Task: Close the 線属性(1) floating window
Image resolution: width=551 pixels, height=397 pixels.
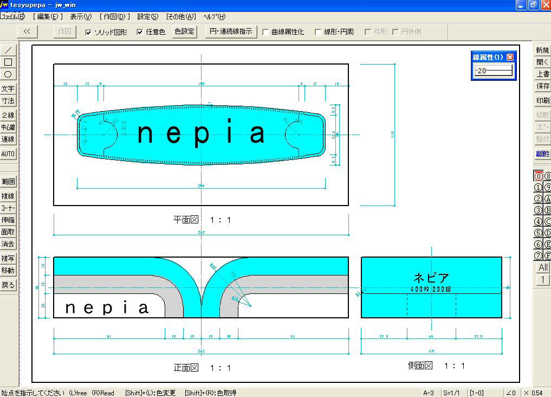Action: click(x=510, y=57)
